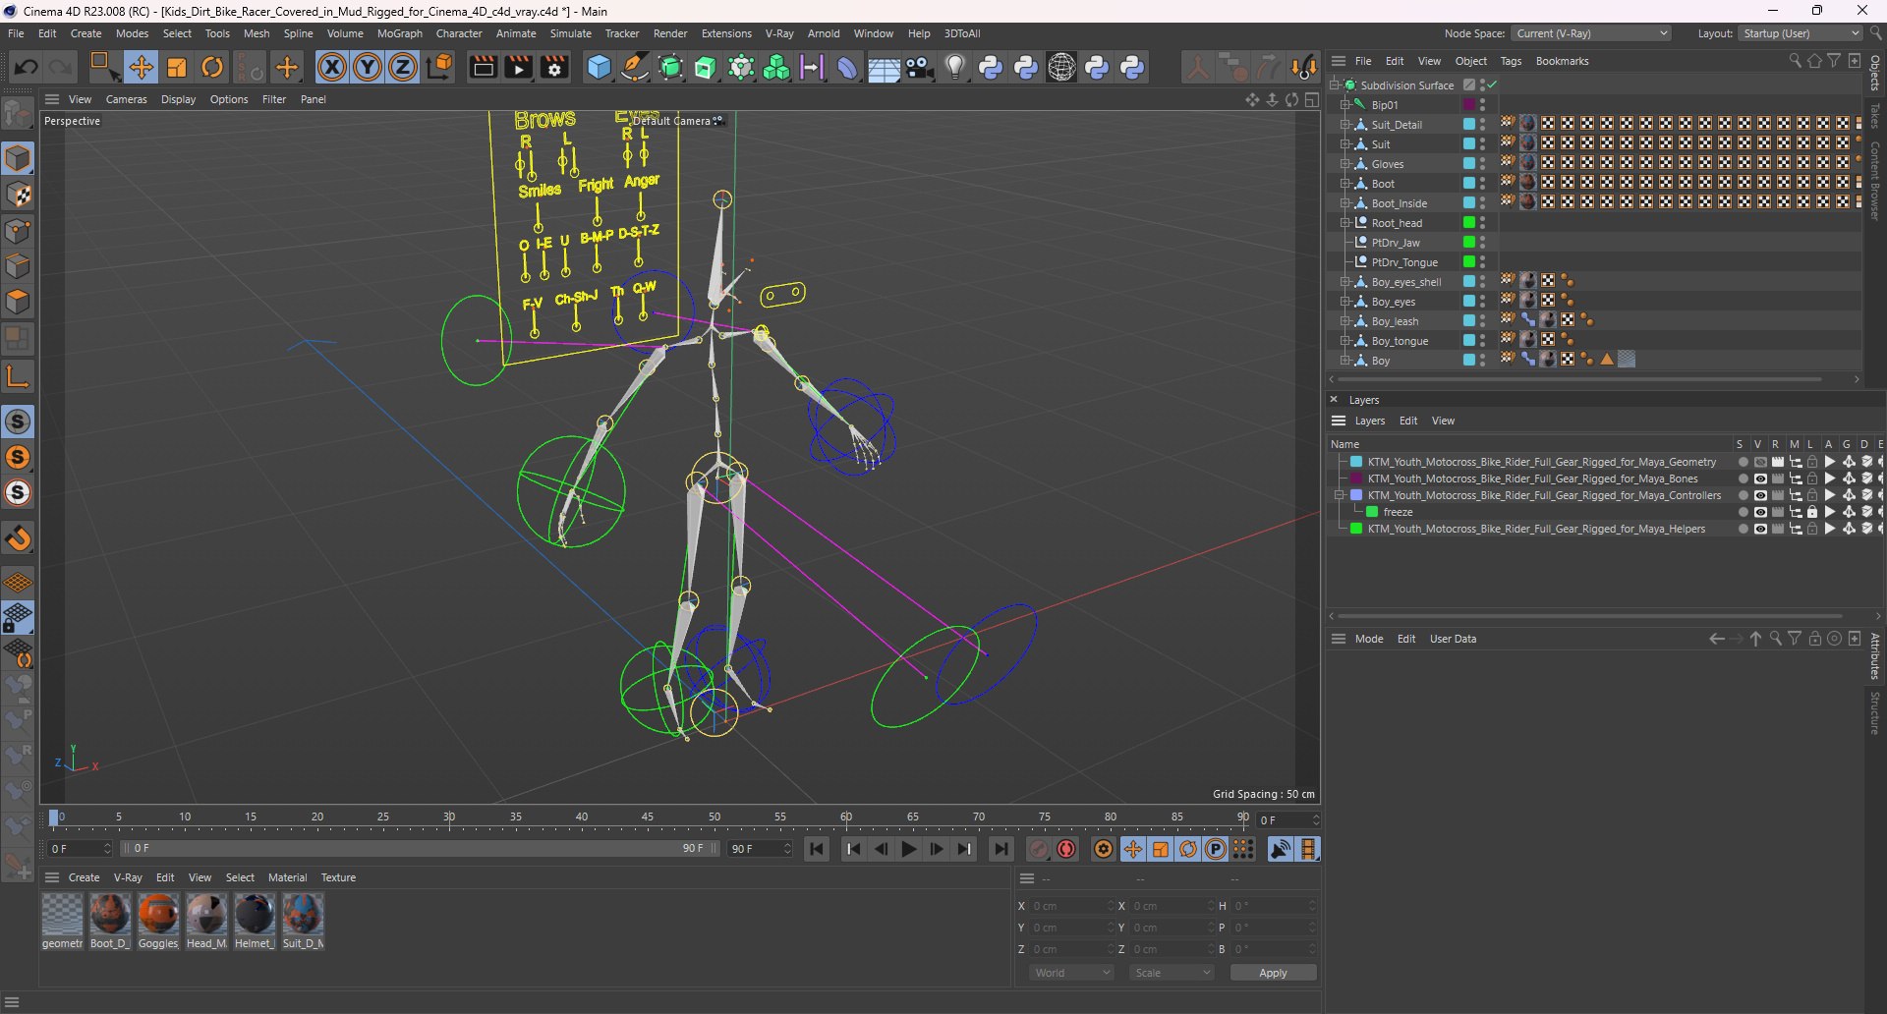Play the animation forwards
This screenshot has width=1887, height=1014.
click(x=909, y=849)
